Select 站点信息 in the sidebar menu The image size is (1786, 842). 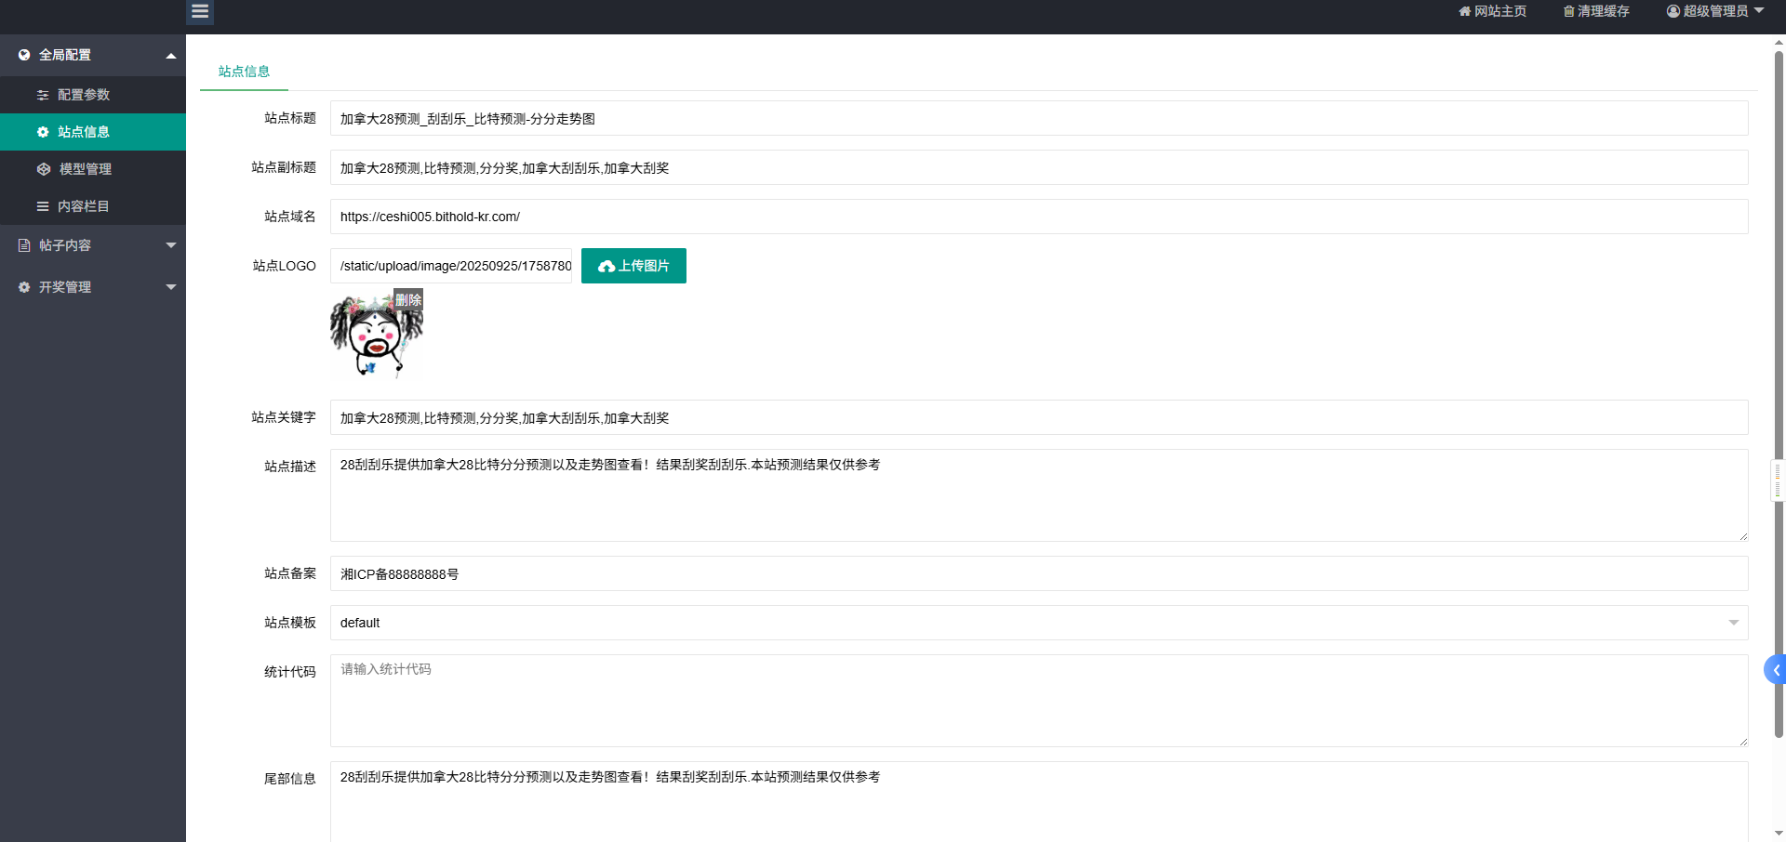84,132
